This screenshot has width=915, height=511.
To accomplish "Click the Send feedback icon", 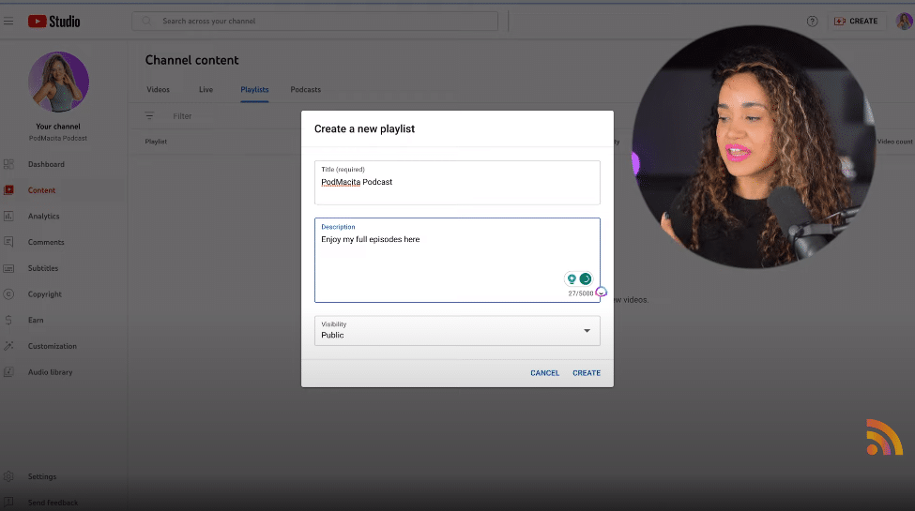I will [8, 503].
